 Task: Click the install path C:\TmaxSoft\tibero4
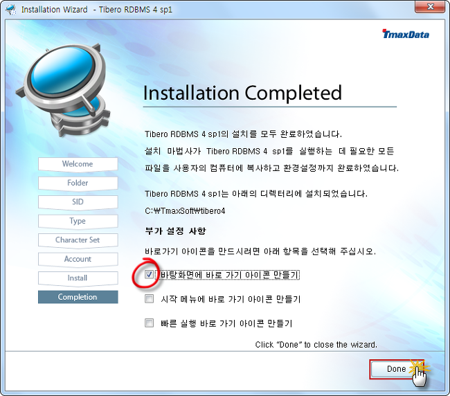185,211
